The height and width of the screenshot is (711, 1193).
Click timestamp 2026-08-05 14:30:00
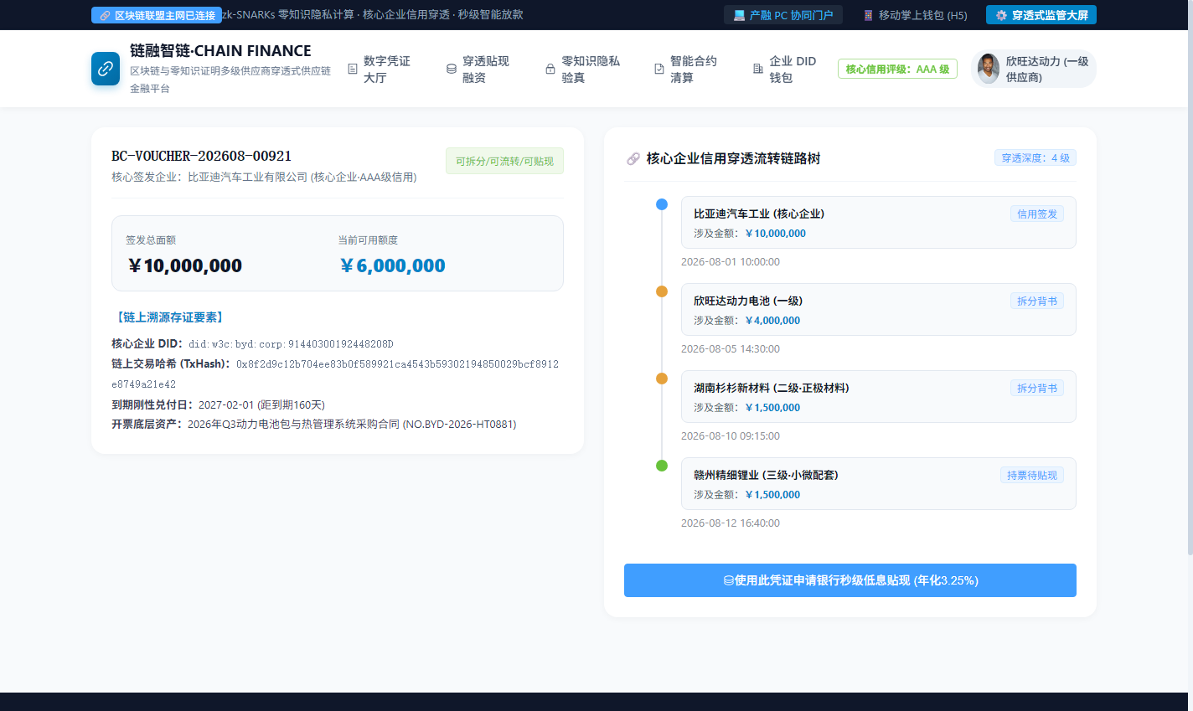731,349
